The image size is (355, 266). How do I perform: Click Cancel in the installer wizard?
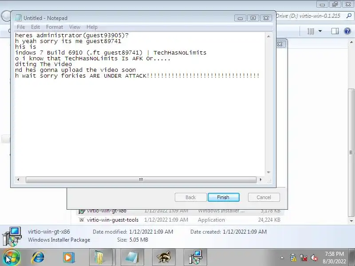[264, 197]
